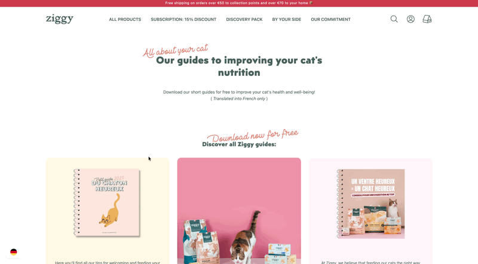Click the kitten guide description text
Viewport: 478px width, 264px height.
pos(108,262)
